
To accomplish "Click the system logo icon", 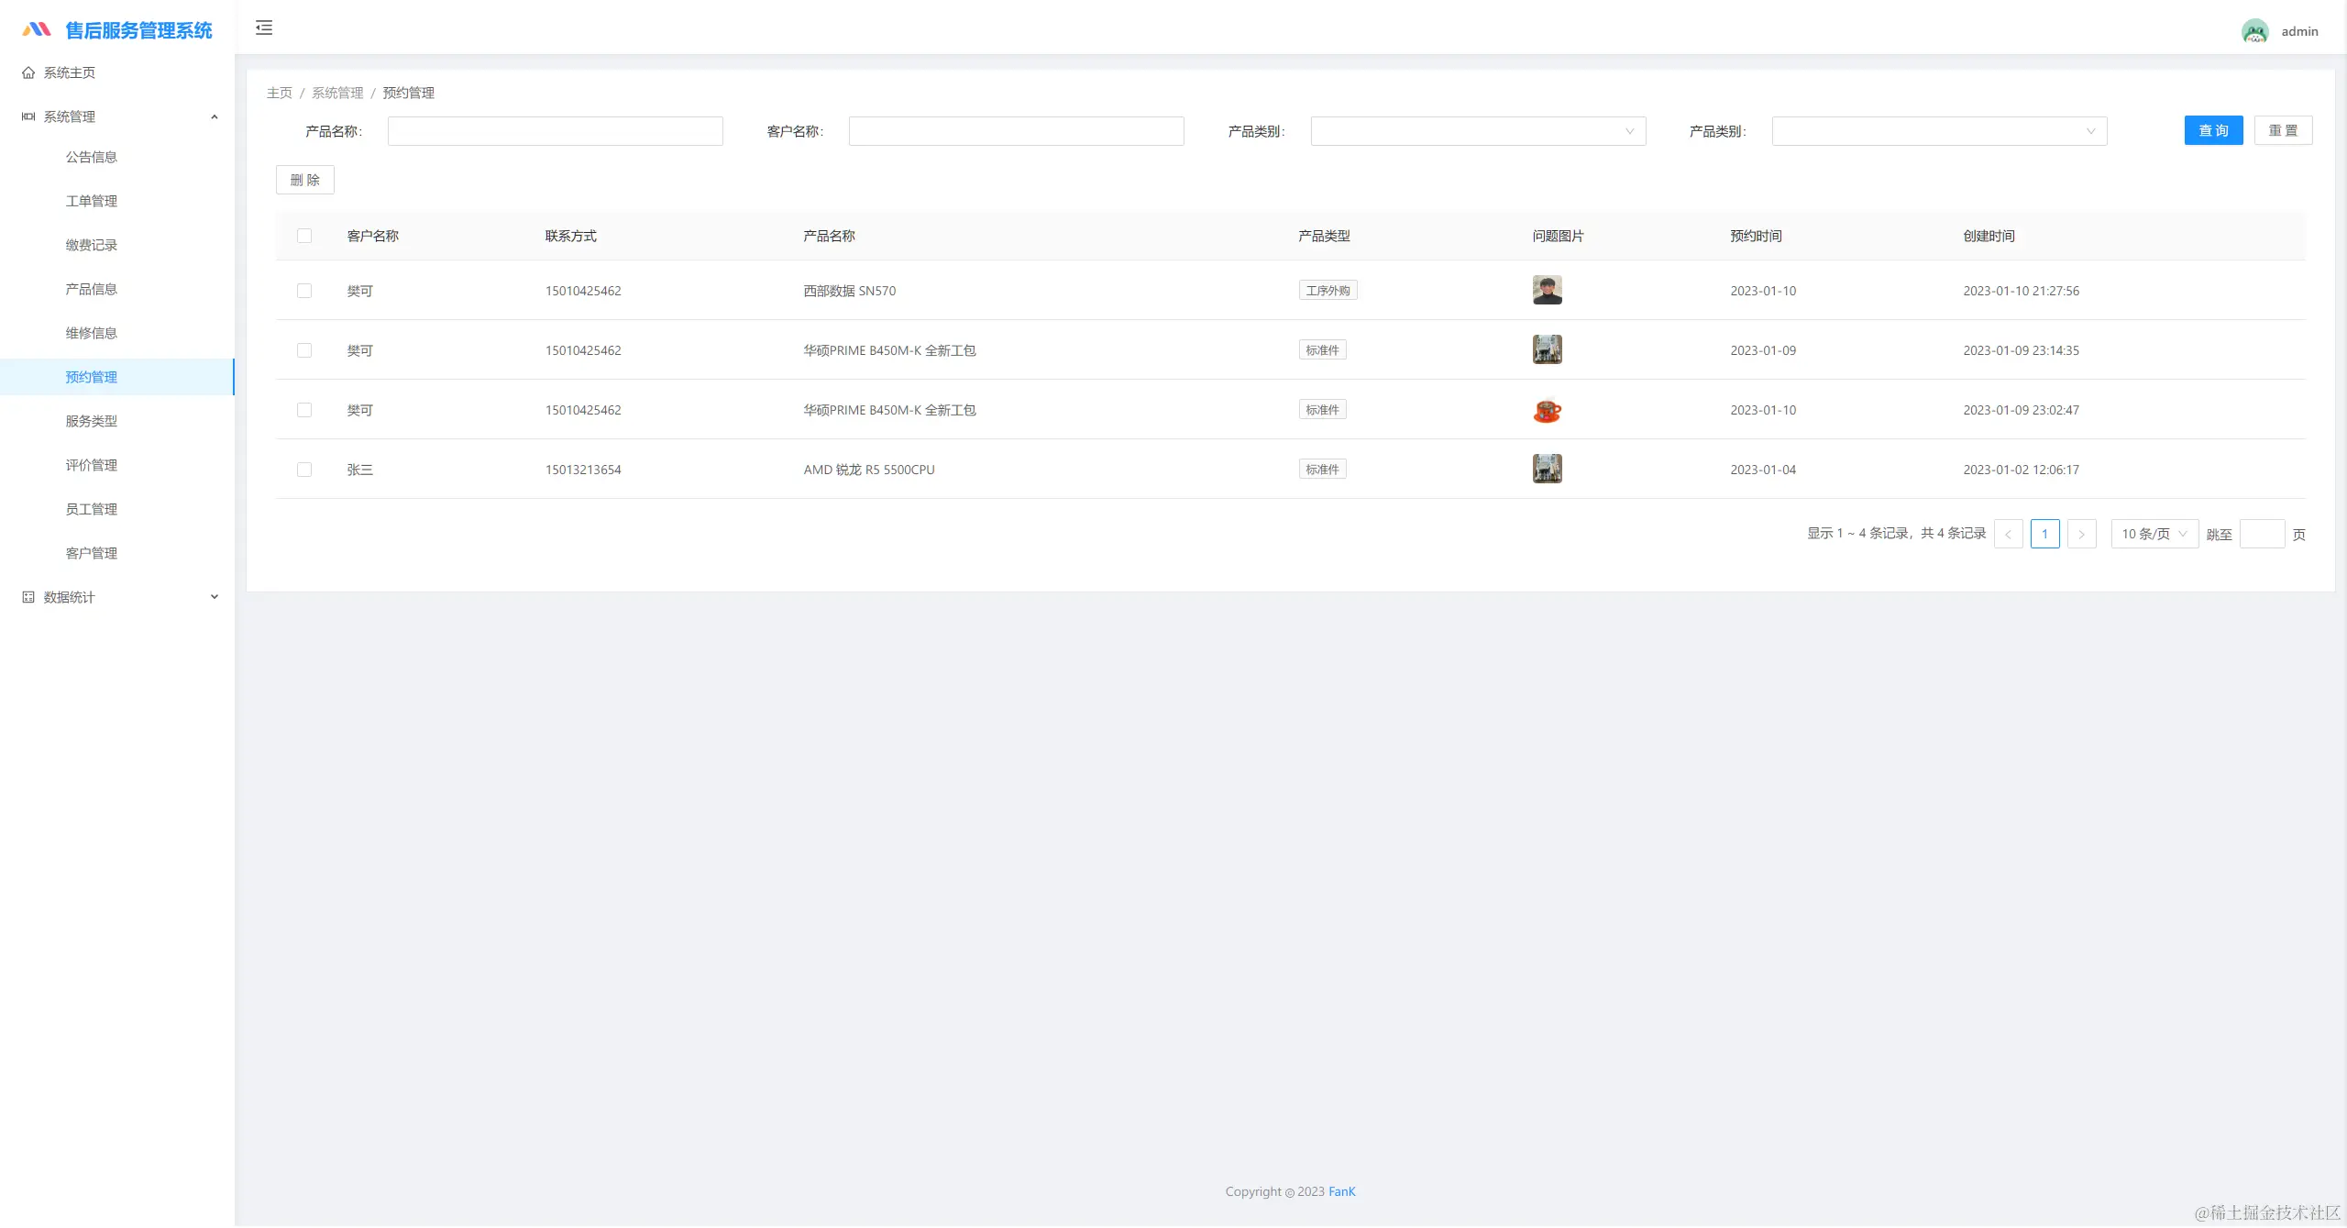I will pyautogui.click(x=37, y=29).
